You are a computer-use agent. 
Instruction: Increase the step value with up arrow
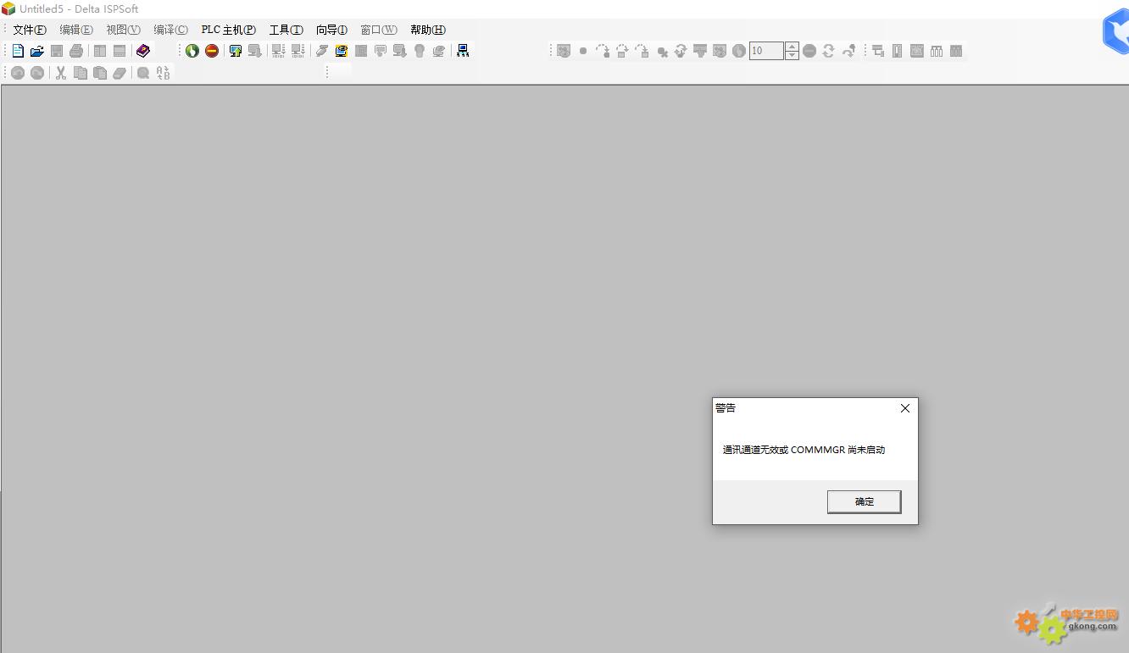point(792,47)
